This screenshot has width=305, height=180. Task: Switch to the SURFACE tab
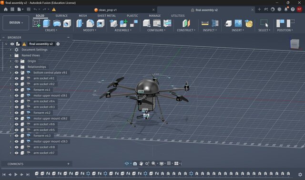(x=61, y=16)
